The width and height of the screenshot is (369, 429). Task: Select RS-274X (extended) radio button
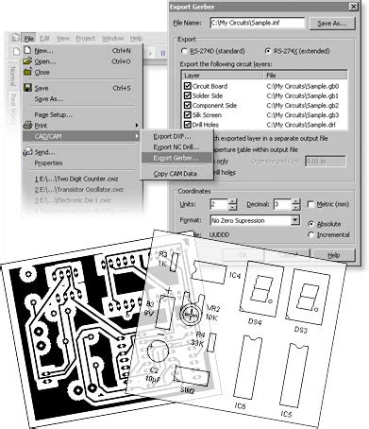point(268,51)
